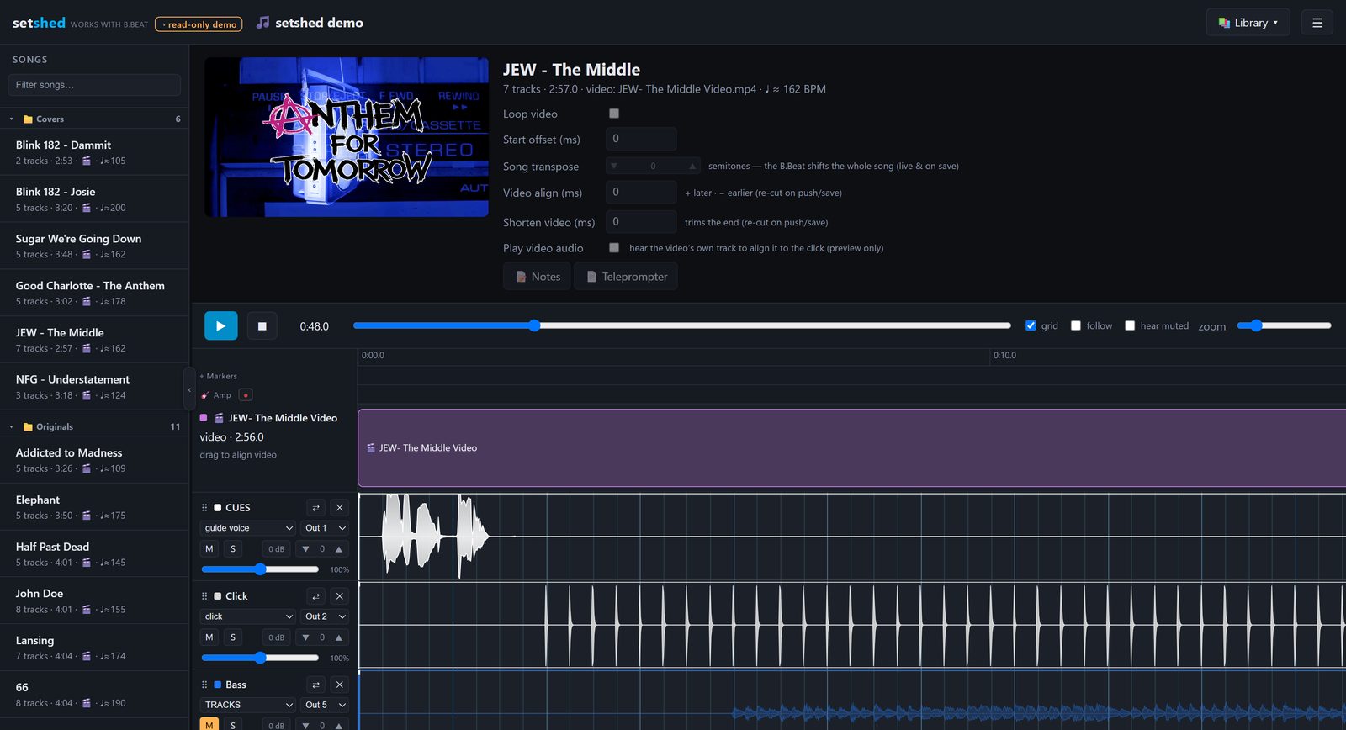Grab the drag handle of the Click track
Viewport: 1346px width, 730px height.
tap(204, 596)
